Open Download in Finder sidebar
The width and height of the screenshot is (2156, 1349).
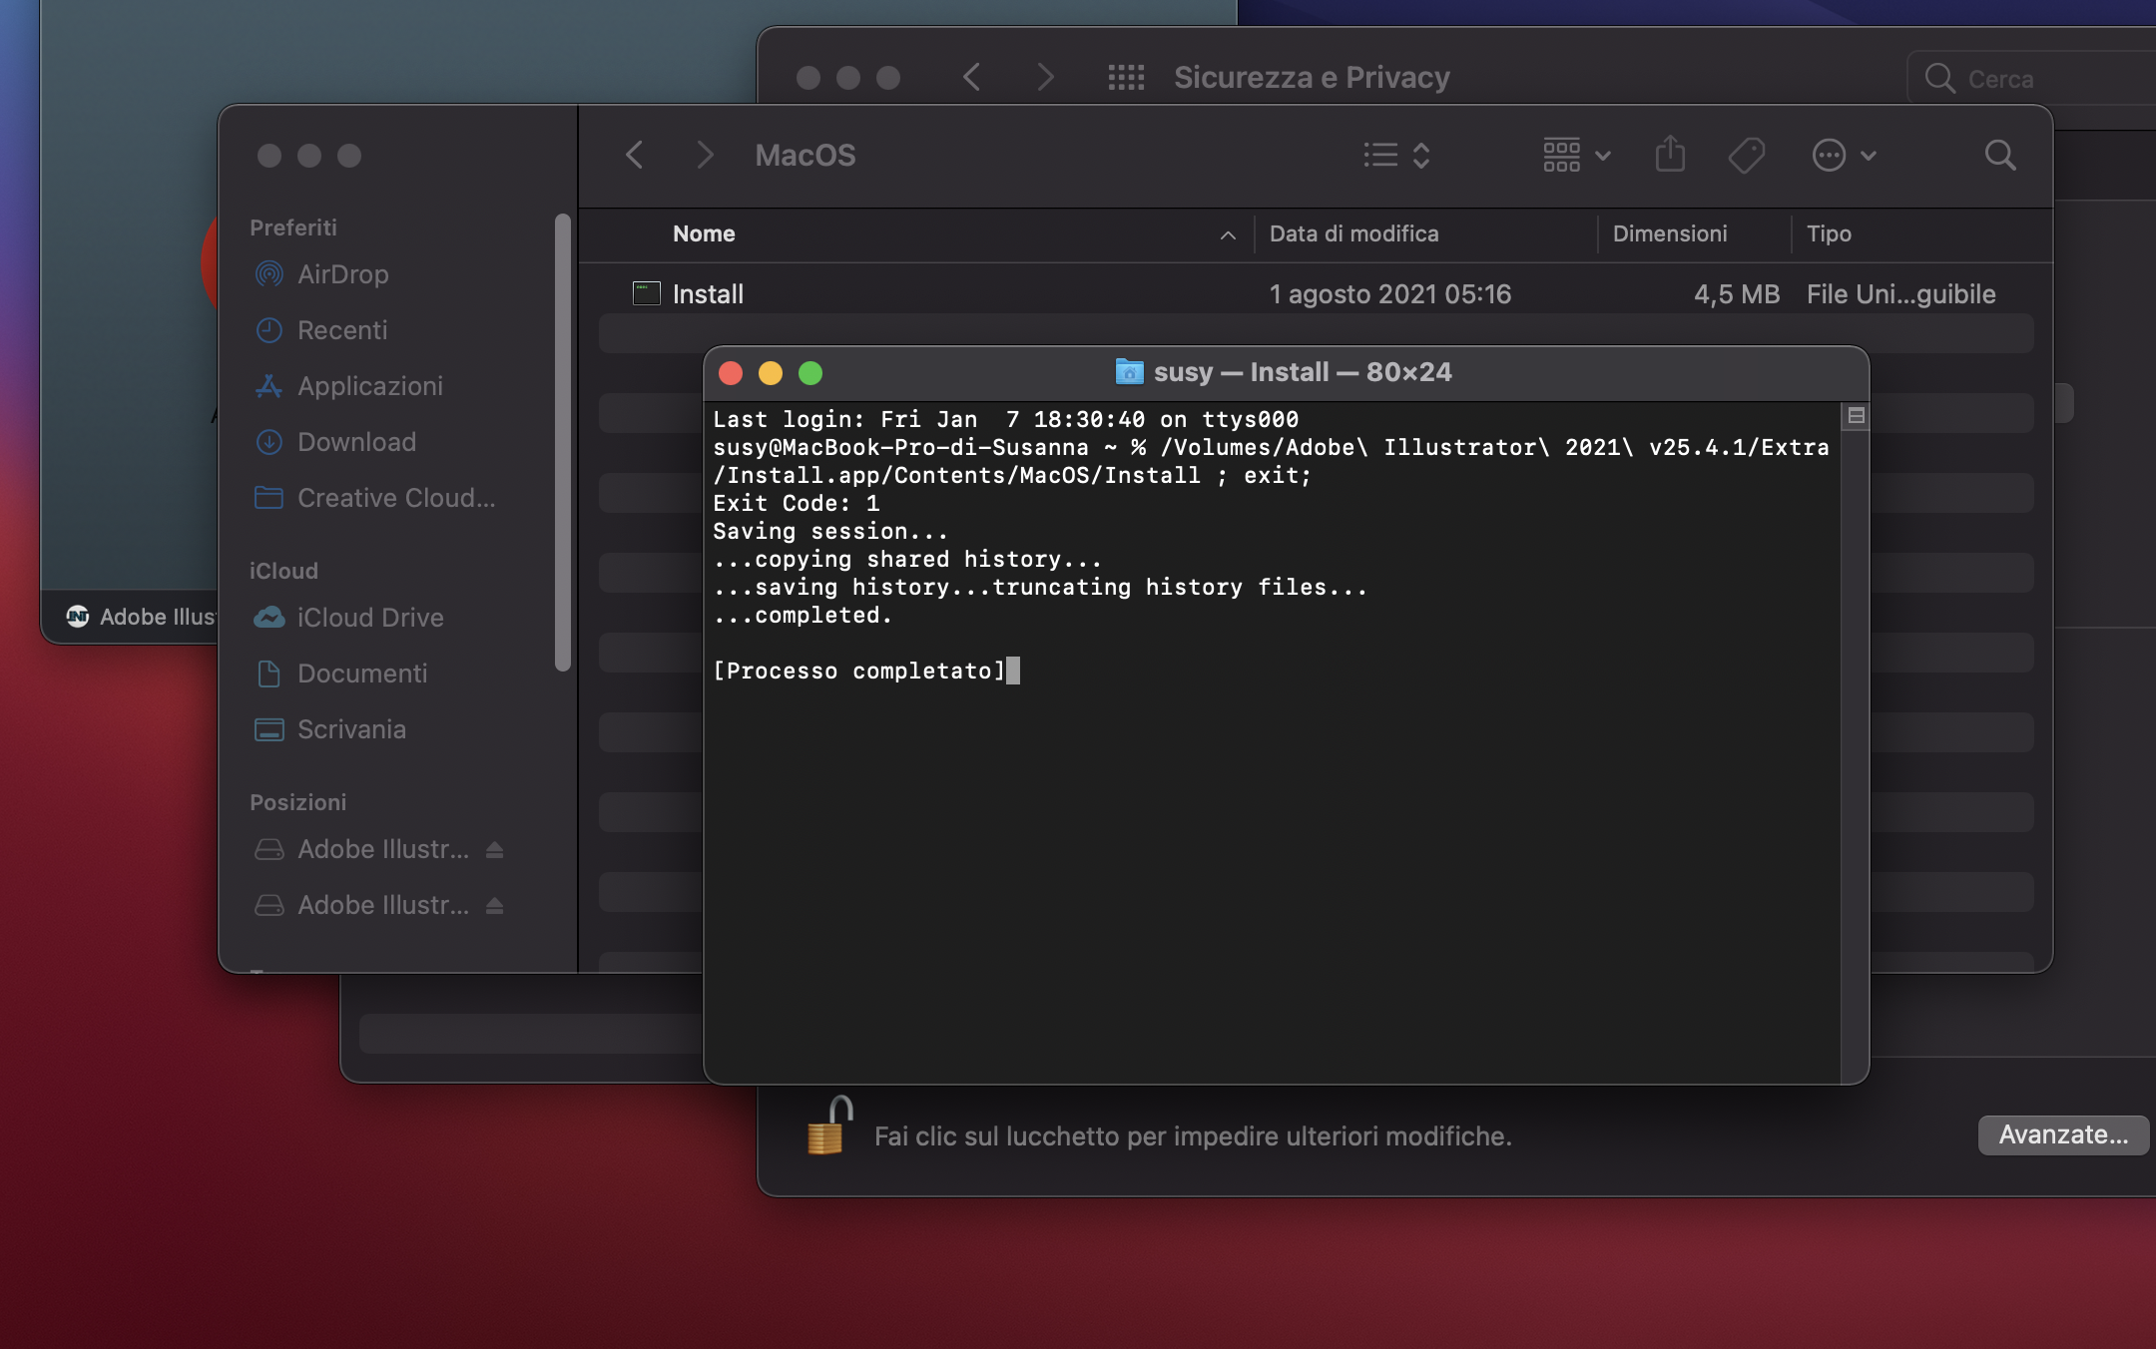356,442
